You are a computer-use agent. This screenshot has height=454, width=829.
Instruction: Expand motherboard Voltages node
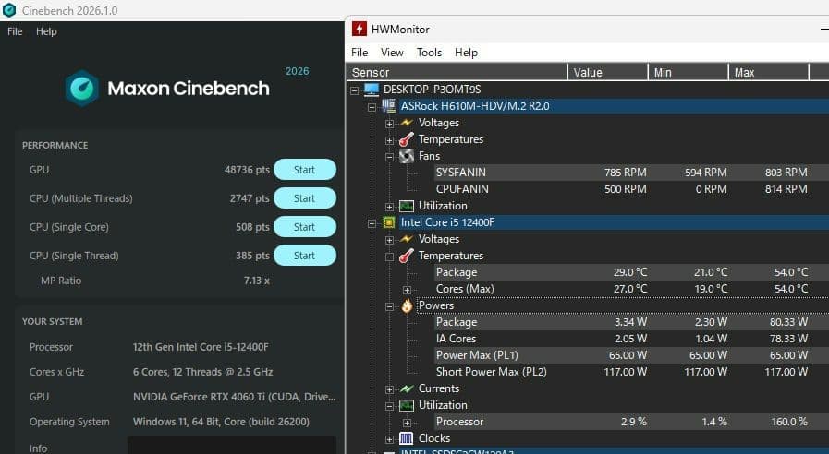(390, 124)
